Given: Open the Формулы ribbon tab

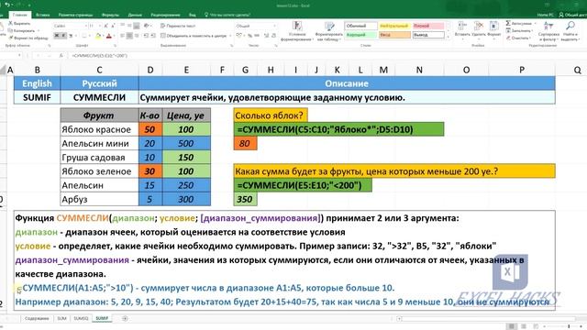Looking at the screenshot, I should [110, 15].
